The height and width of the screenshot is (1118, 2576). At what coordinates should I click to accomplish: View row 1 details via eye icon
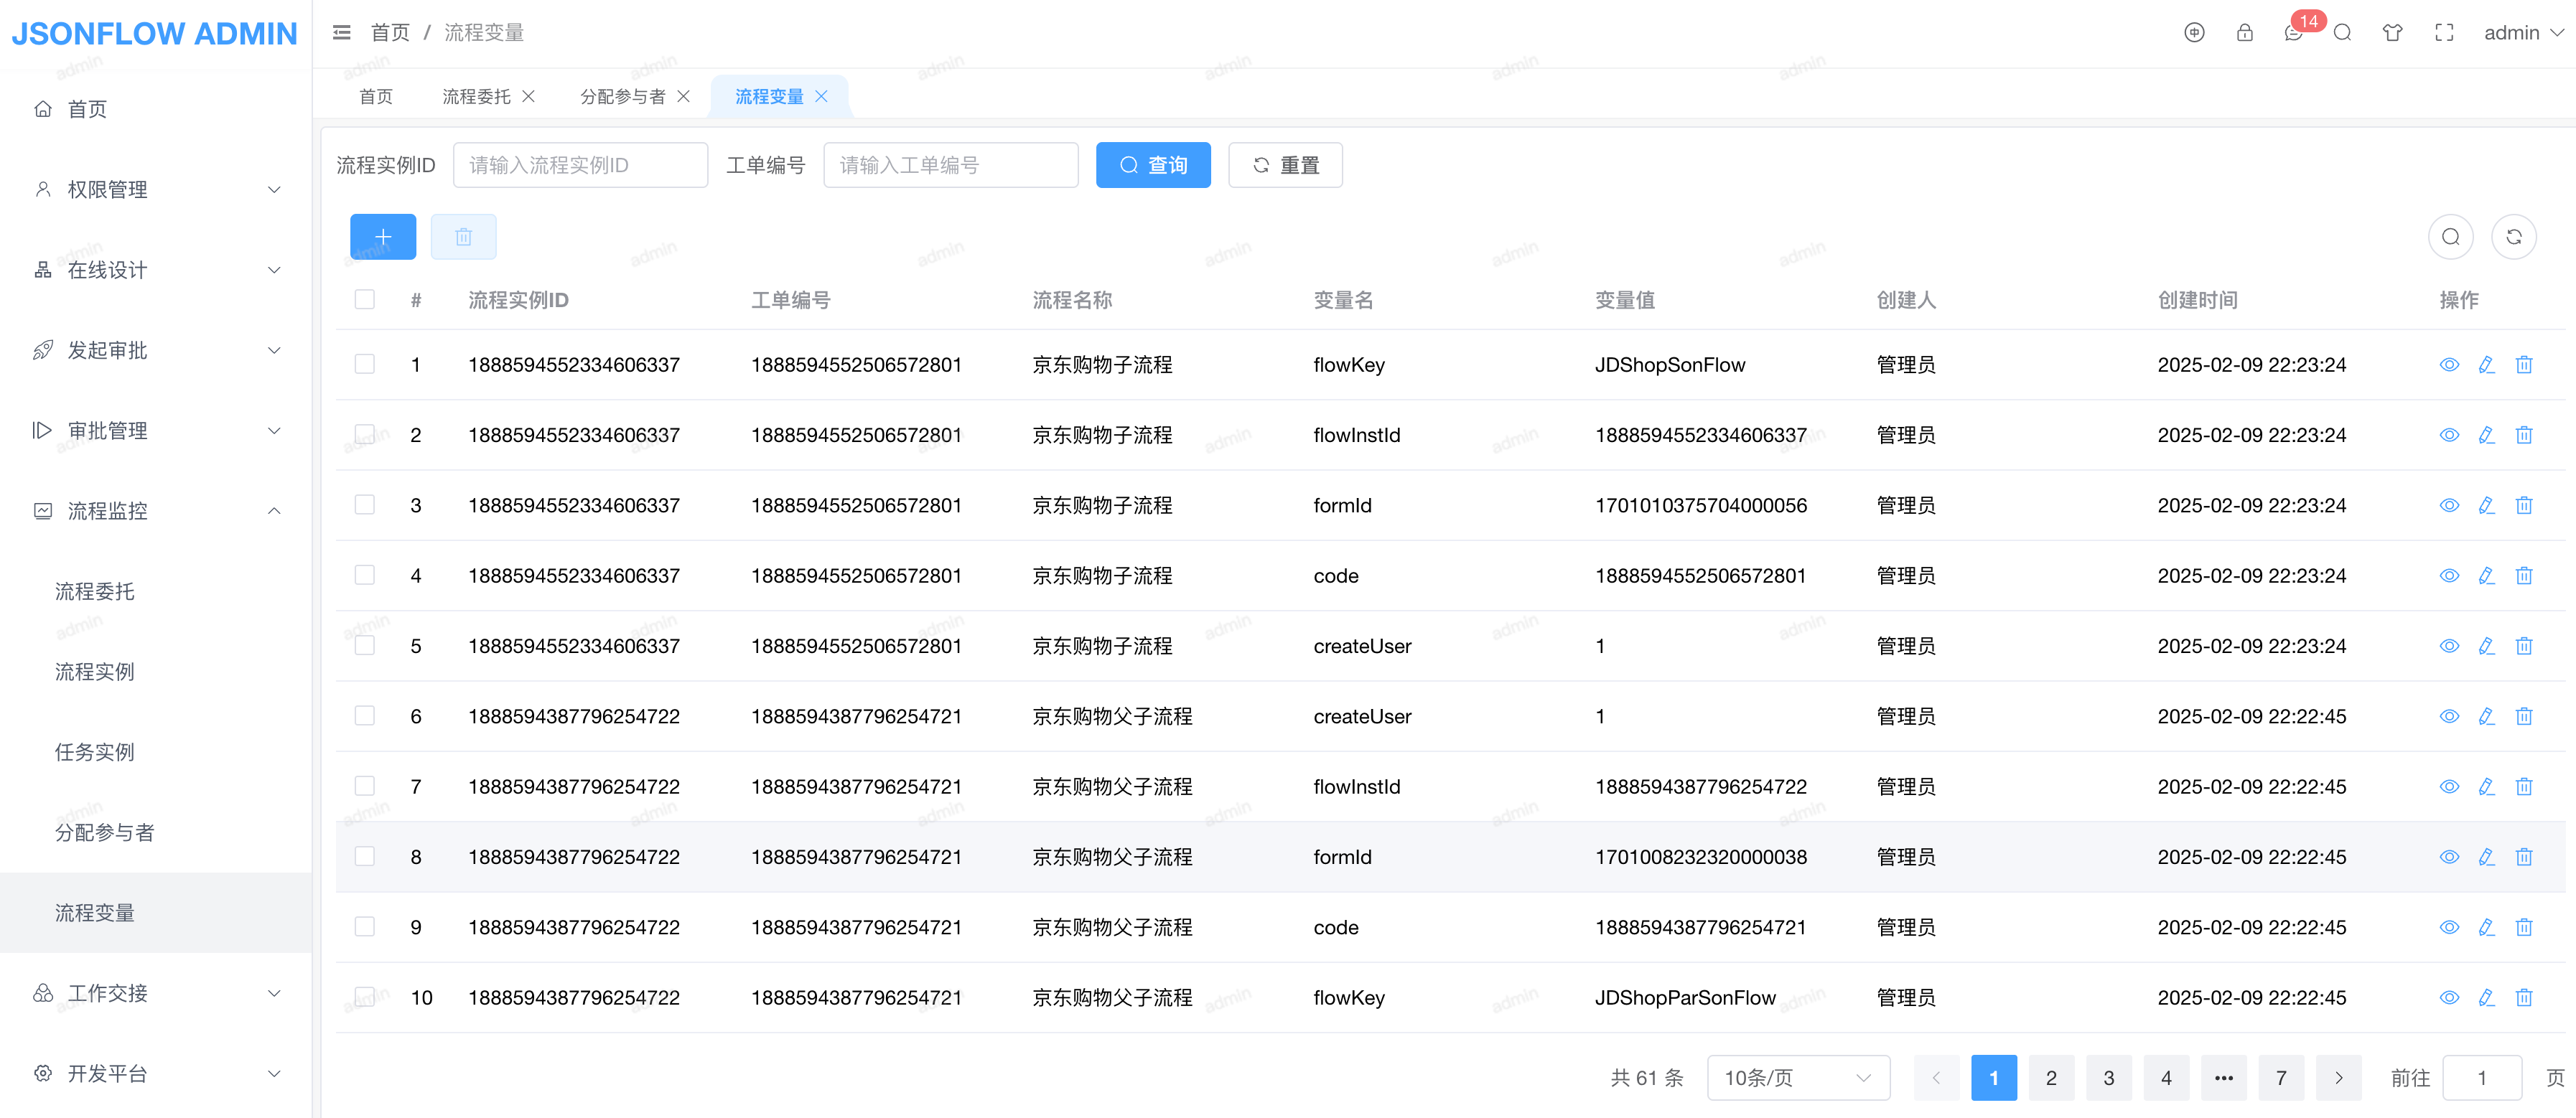pos(2449,365)
